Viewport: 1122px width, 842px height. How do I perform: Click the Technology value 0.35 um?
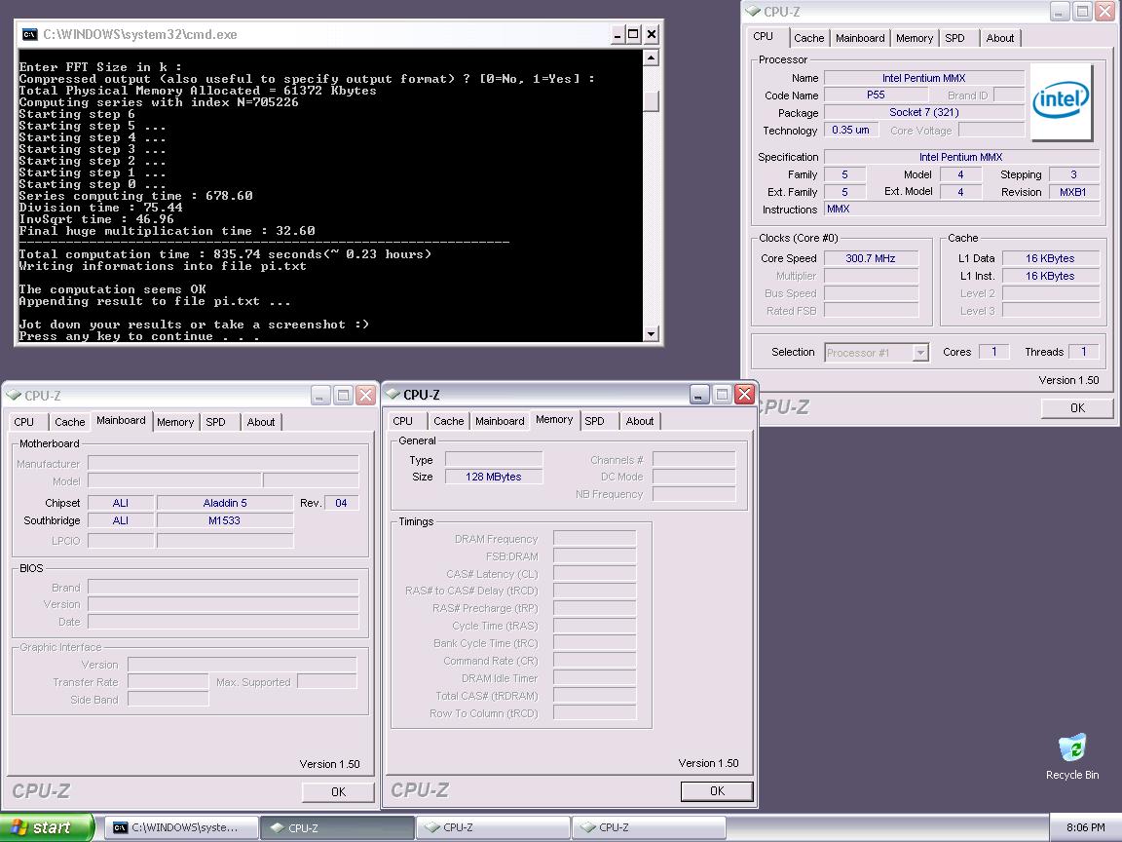[851, 130]
